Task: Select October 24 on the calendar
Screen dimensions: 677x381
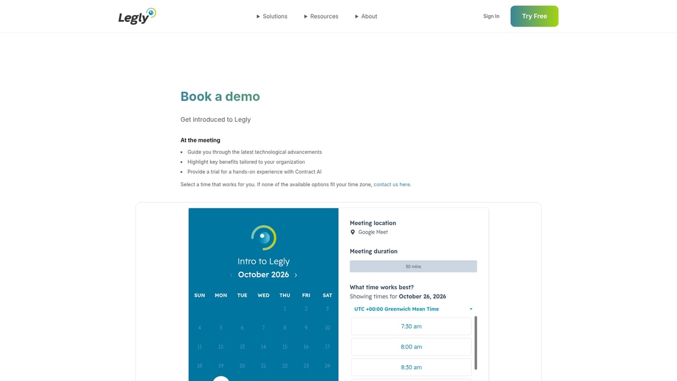Action: click(x=327, y=366)
